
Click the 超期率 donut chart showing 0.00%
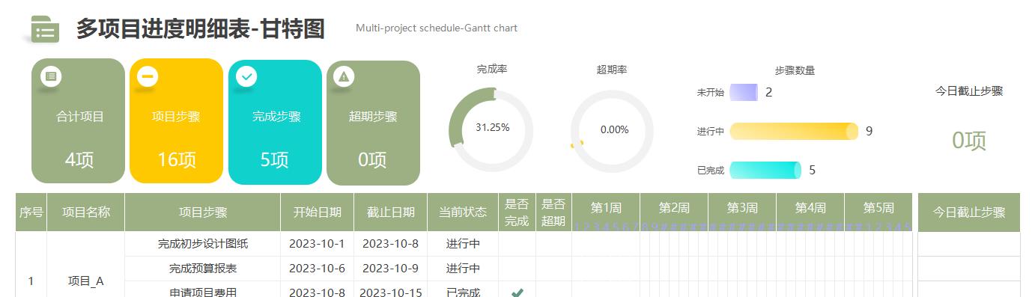tap(613, 131)
